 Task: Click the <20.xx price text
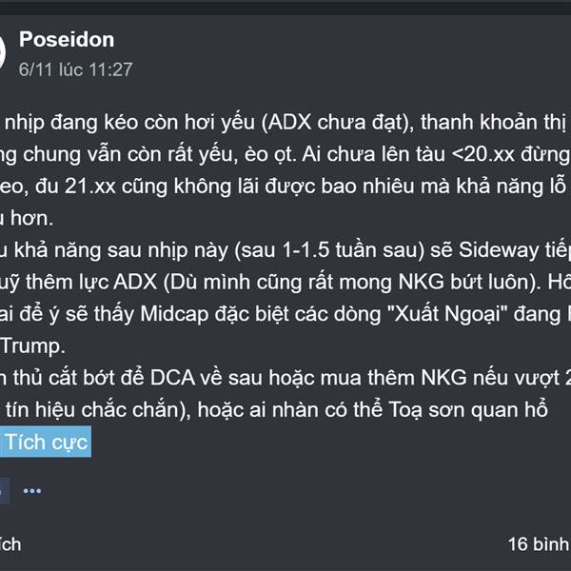pos(482,154)
